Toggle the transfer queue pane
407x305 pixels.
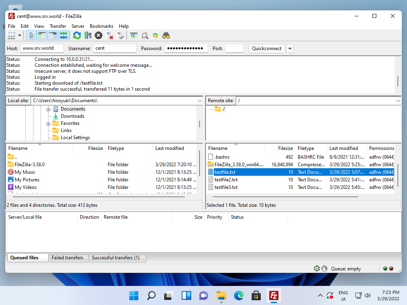(64, 35)
